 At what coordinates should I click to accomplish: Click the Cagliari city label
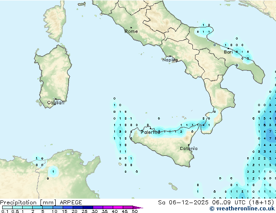[x=56, y=103]
